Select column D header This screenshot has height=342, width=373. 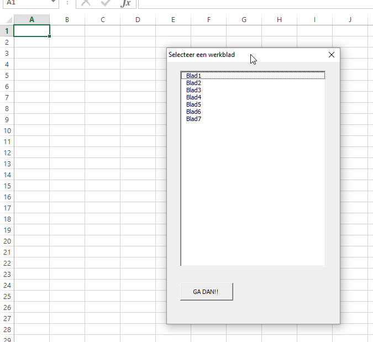coord(138,20)
